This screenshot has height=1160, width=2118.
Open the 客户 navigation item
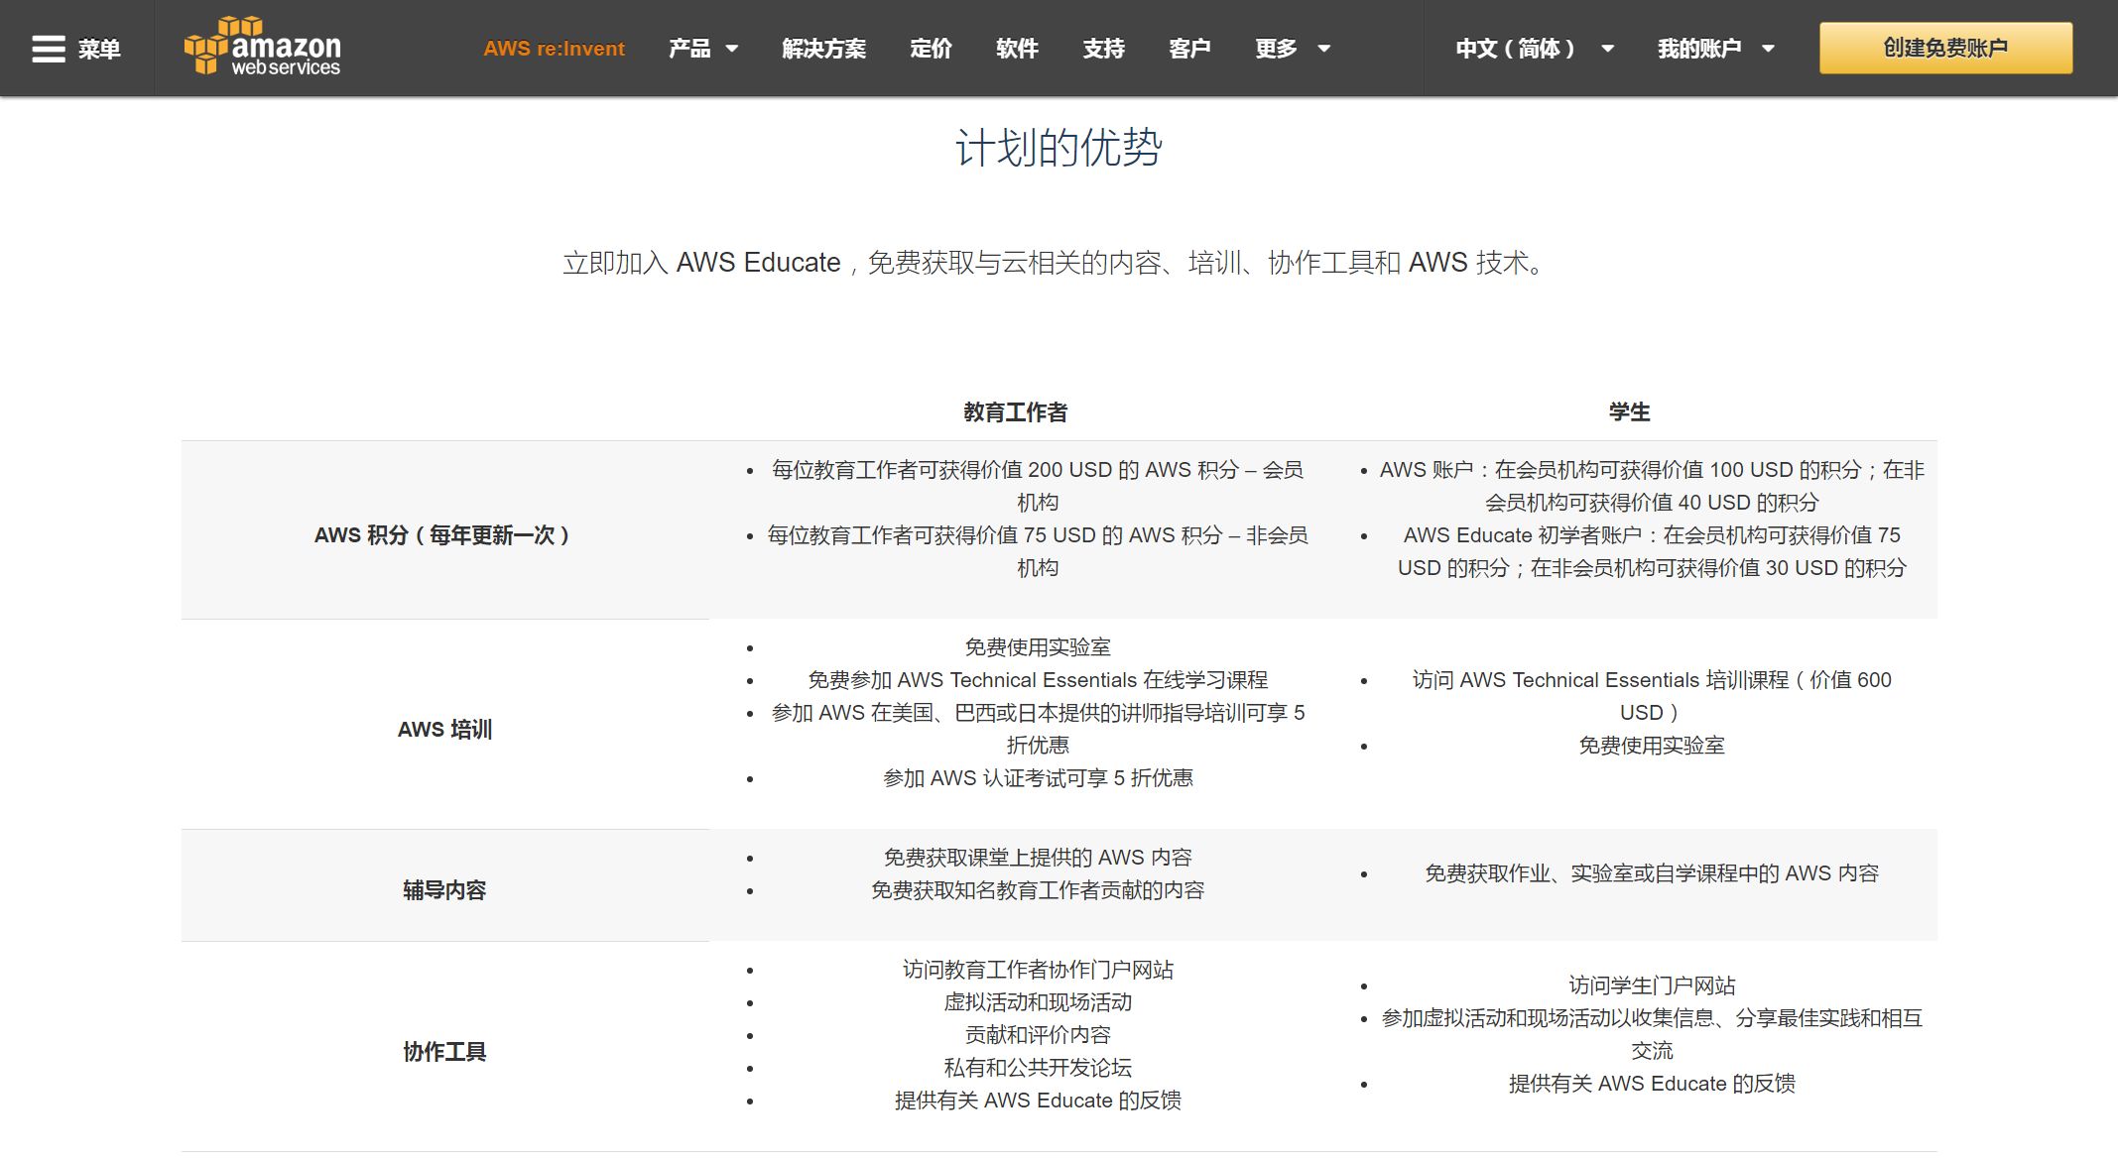click(x=1189, y=49)
